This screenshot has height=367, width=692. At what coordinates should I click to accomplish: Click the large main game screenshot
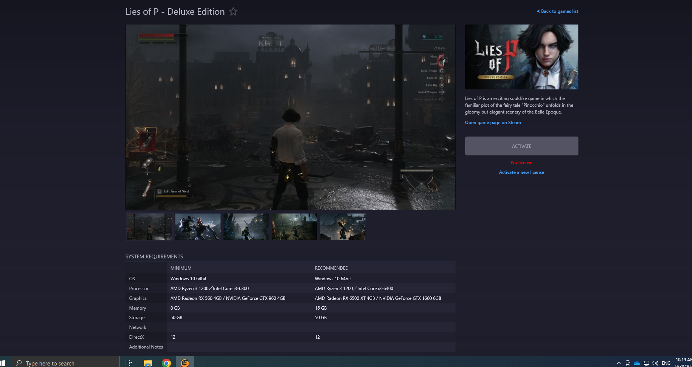coord(290,117)
